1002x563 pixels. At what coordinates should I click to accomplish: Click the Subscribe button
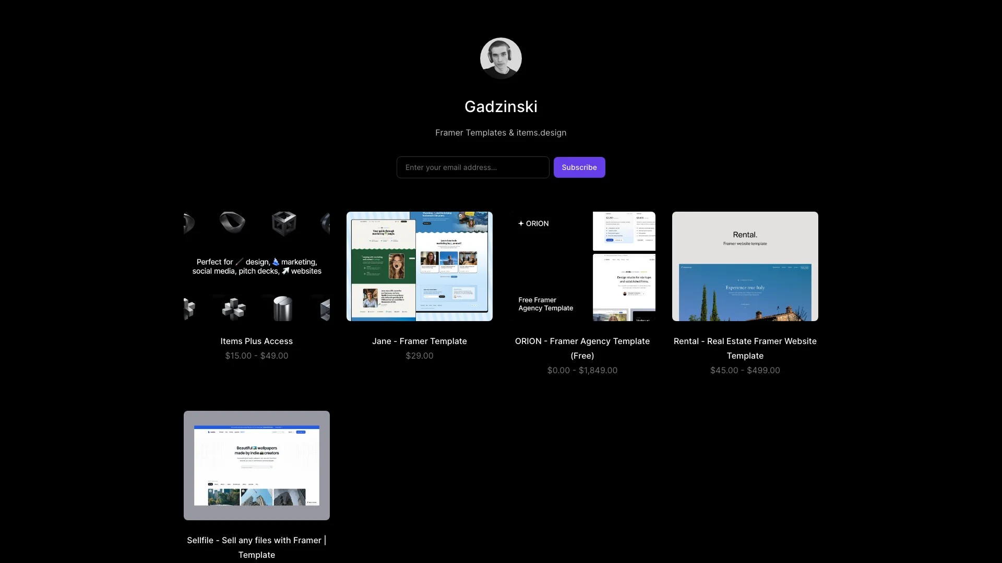[x=579, y=167]
